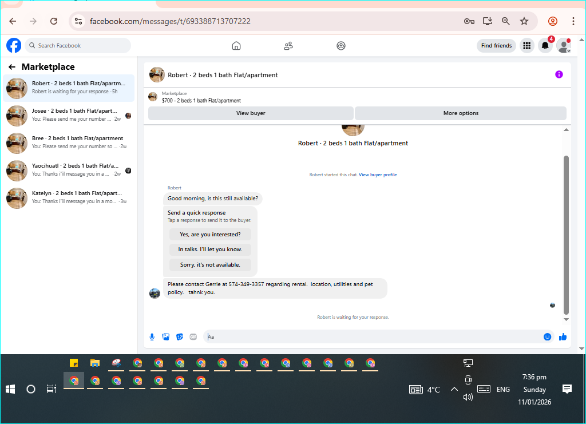Open Sticky Notes from the taskbar
The width and height of the screenshot is (586, 424).
coord(74,363)
